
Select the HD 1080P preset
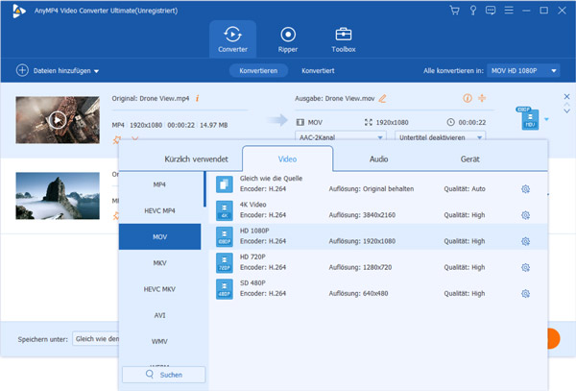pos(378,236)
